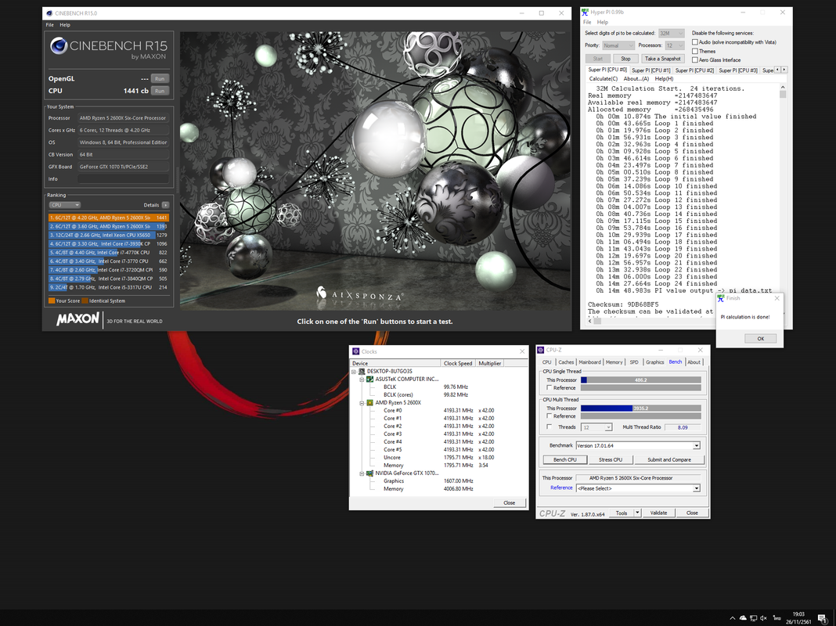This screenshot has width=836, height=626.
Task: Select the NVIDIA GeForce GTX graphics card icon
Action: (369, 473)
